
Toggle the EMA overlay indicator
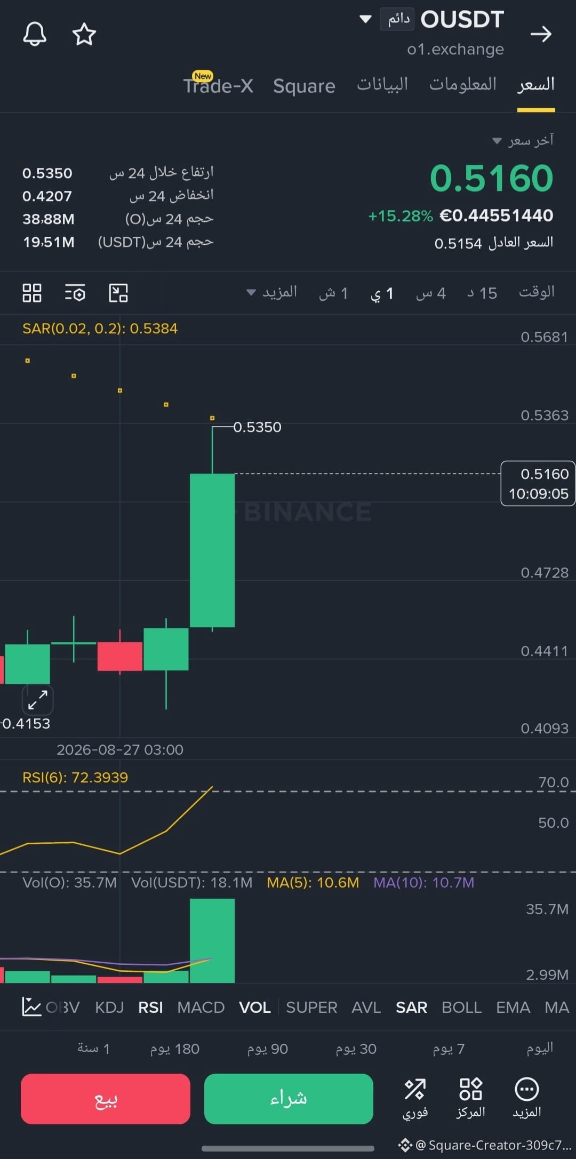pyautogui.click(x=513, y=1007)
